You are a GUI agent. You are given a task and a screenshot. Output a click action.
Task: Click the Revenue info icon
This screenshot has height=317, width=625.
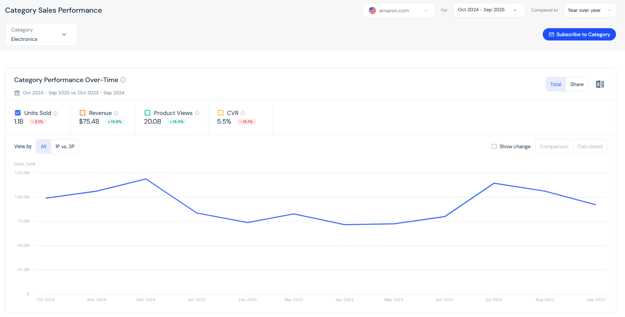(x=116, y=113)
